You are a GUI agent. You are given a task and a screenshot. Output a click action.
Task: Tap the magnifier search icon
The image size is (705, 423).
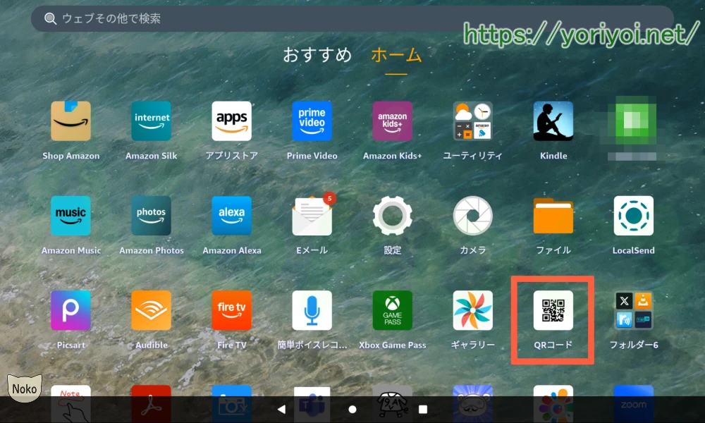click(x=50, y=18)
